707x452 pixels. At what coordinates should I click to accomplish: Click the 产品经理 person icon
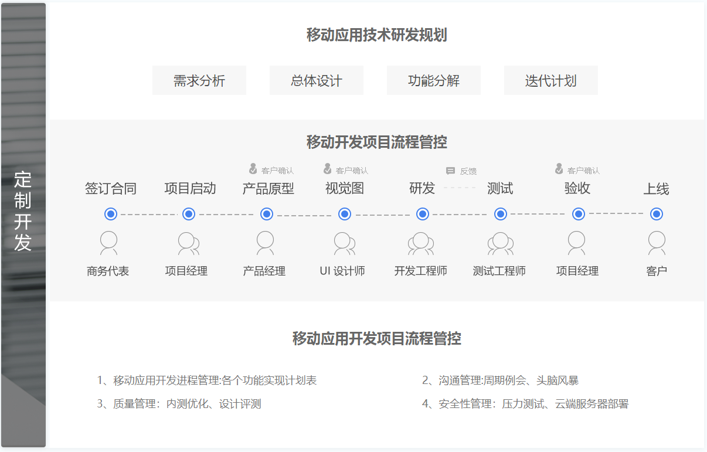pos(265,243)
